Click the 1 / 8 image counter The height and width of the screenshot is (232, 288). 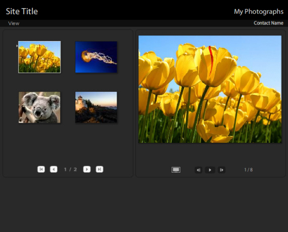click(x=249, y=170)
